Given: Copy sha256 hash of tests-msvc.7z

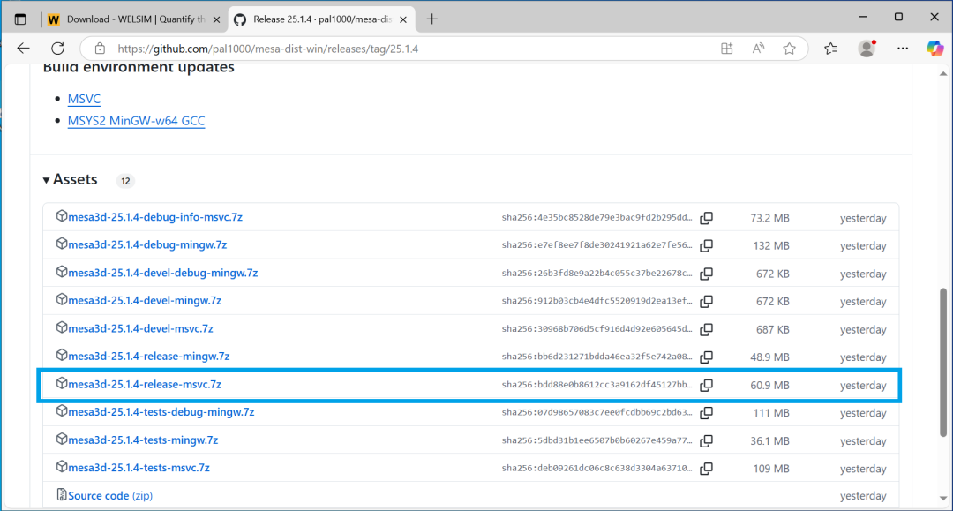Looking at the screenshot, I should point(706,469).
